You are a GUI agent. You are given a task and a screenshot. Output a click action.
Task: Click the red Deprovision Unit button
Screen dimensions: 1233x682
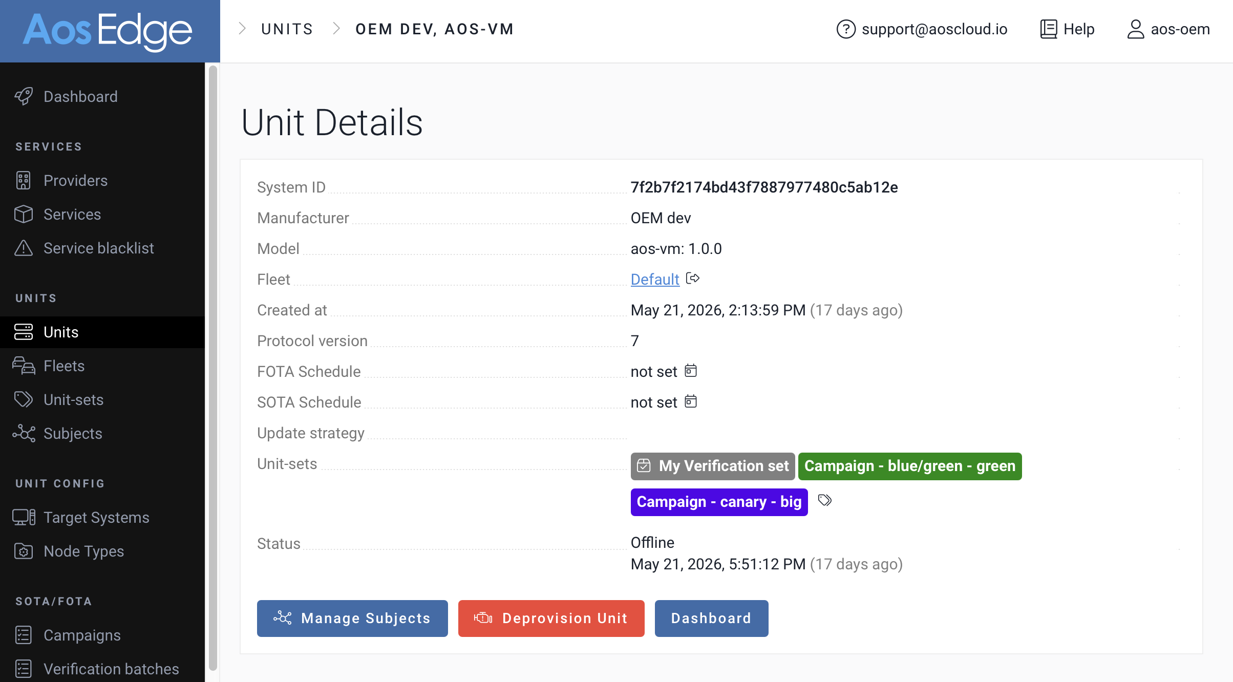pyautogui.click(x=551, y=618)
